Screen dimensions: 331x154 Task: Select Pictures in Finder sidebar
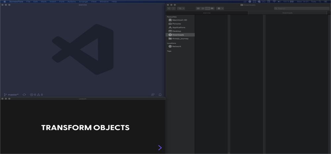180,24
